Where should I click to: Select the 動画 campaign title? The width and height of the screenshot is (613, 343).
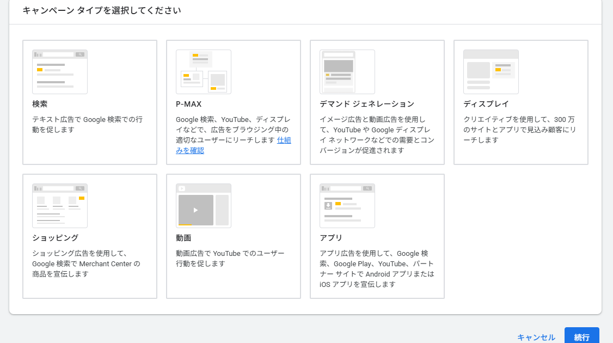183,238
